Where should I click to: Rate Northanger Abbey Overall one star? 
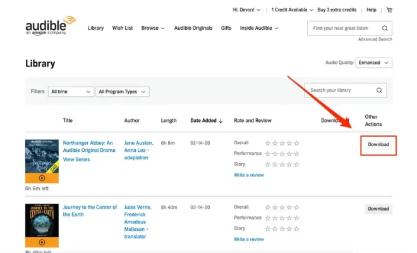pyautogui.click(x=267, y=144)
